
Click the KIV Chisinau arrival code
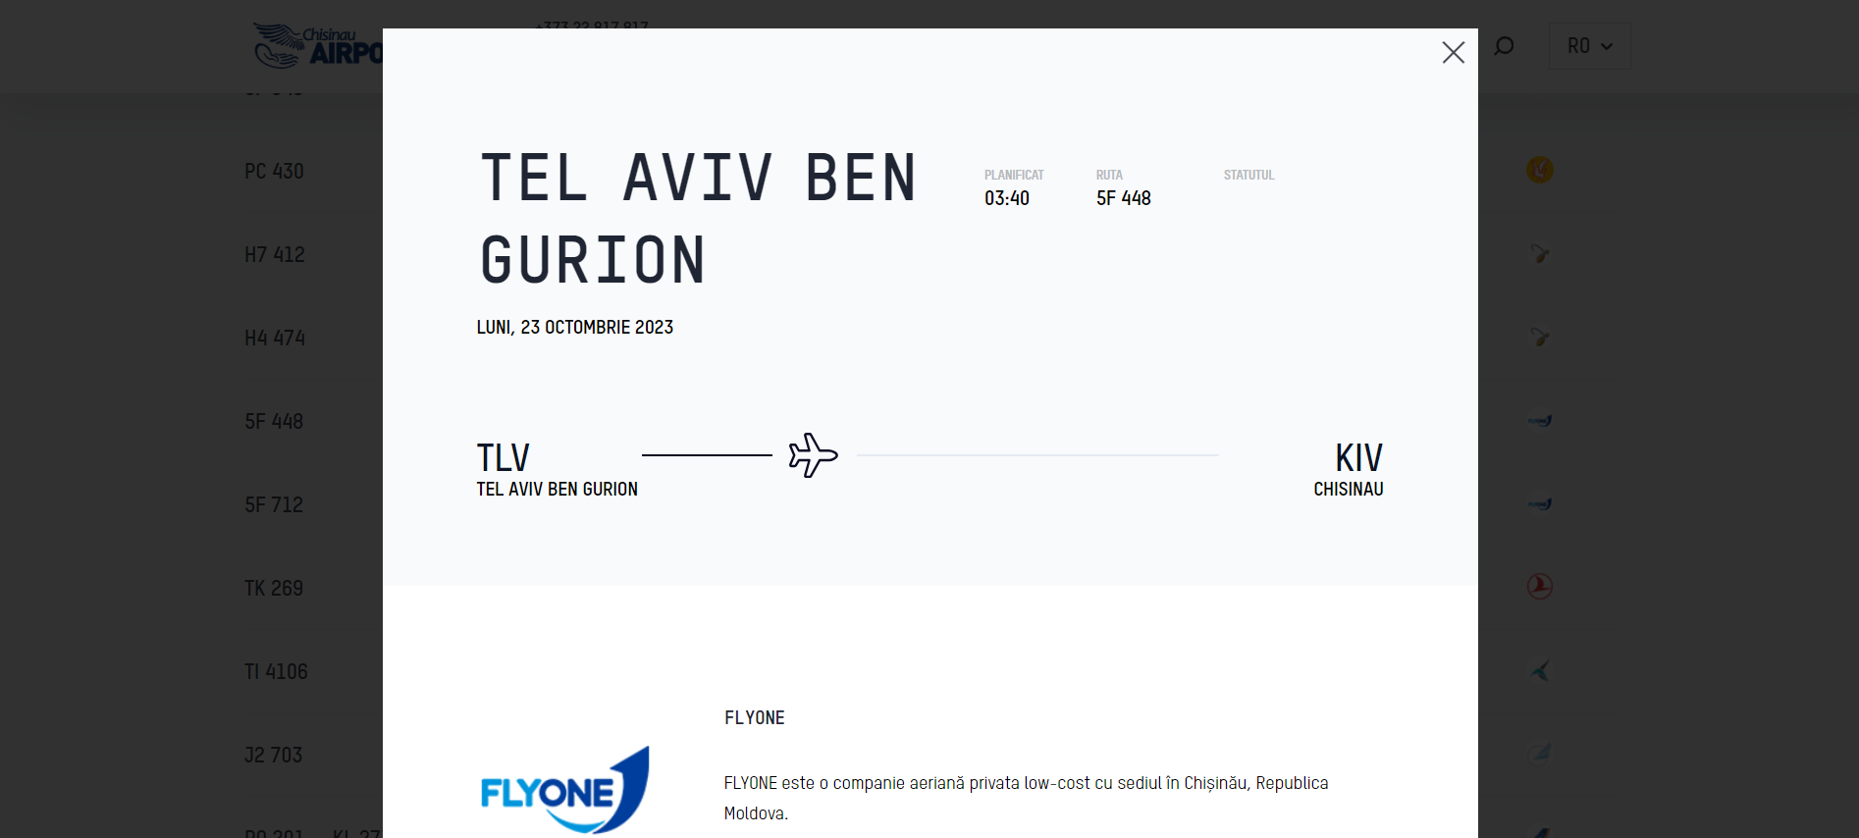(1358, 458)
